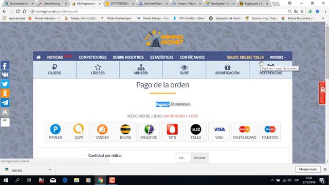Open the Competiciones menu item
Screen dimensions: 329x185
tap(93, 57)
